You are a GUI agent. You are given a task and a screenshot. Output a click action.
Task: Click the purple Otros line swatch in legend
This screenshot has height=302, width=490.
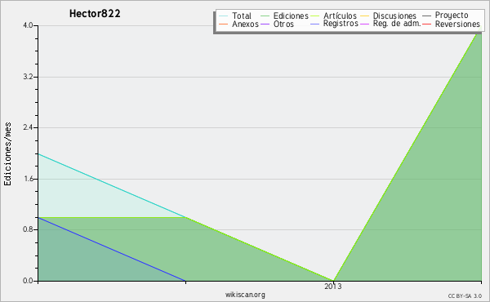click(x=265, y=24)
